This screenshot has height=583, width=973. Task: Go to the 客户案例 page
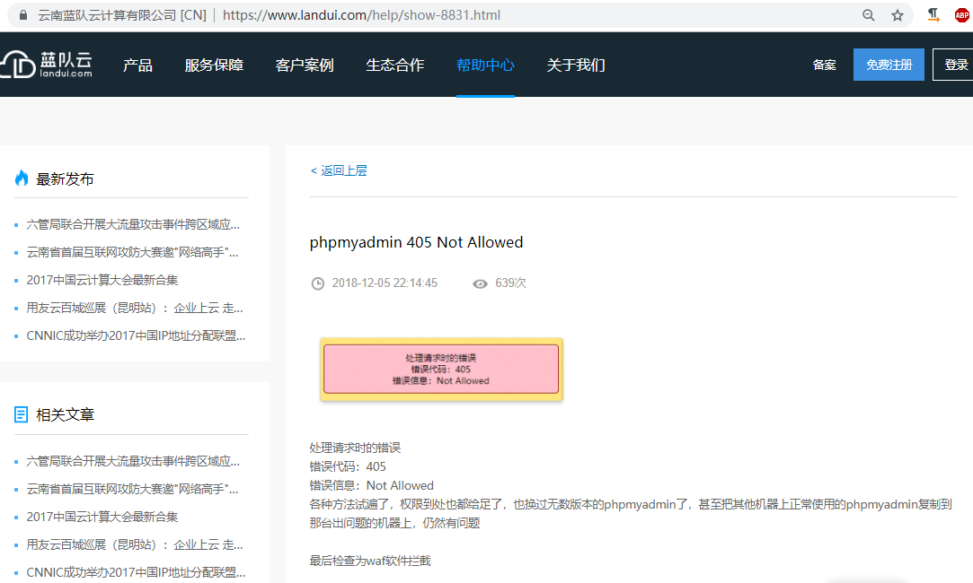305,65
